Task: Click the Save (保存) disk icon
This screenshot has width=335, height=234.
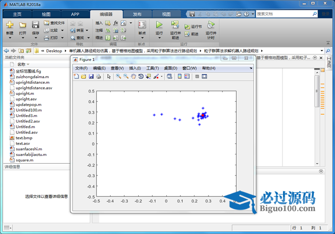Action: [x=36, y=25]
